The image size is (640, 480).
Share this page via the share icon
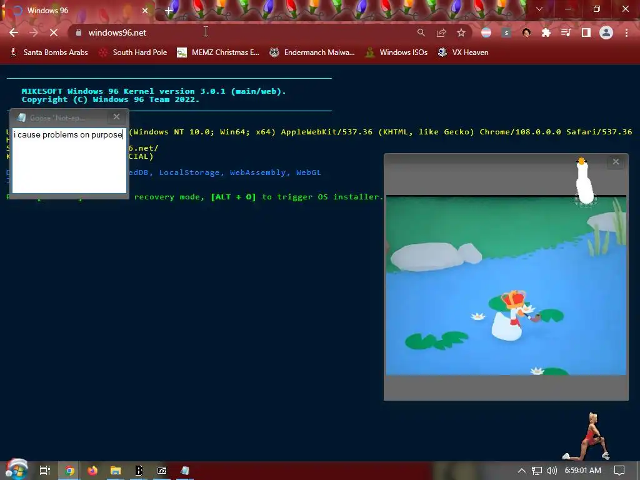[x=441, y=32]
